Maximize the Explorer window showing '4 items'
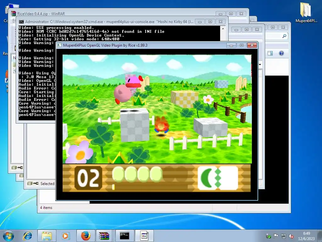Image resolution: width=322 pixels, height=242 pixels. pos(273,27)
